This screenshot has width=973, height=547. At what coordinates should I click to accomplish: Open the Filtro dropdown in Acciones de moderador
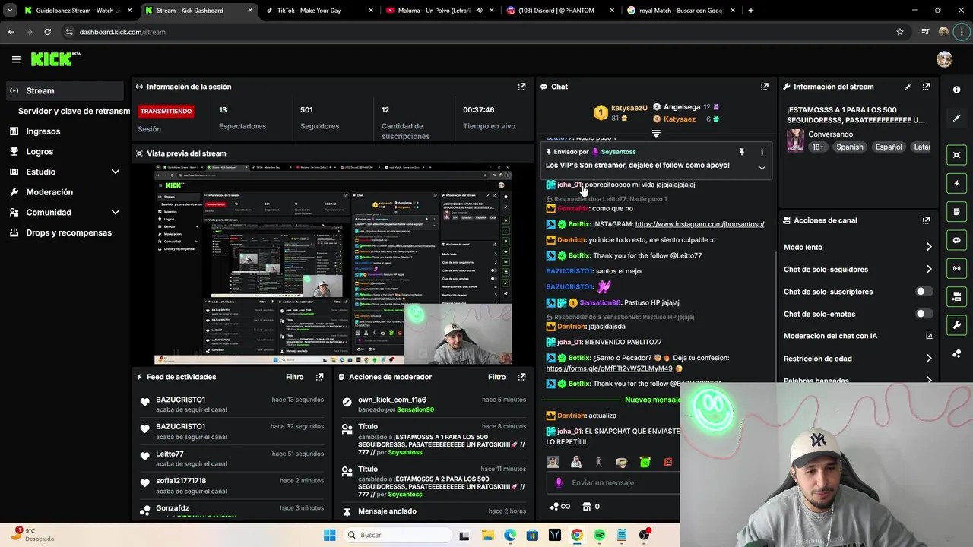(x=497, y=377)
